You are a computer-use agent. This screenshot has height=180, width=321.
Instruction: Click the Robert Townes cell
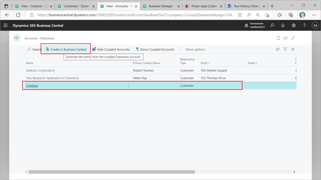point(143,70)
